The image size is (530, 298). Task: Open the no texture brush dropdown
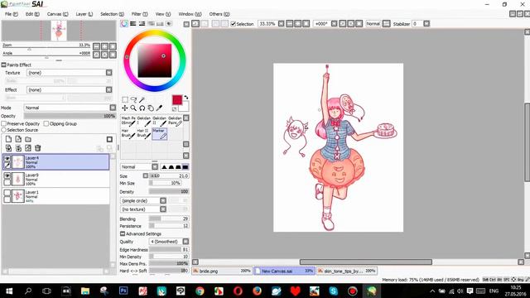coord(163,209)
